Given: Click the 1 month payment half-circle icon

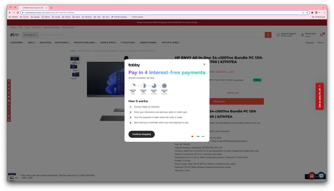Looking at the screenshot, I should tap(143, 86).
